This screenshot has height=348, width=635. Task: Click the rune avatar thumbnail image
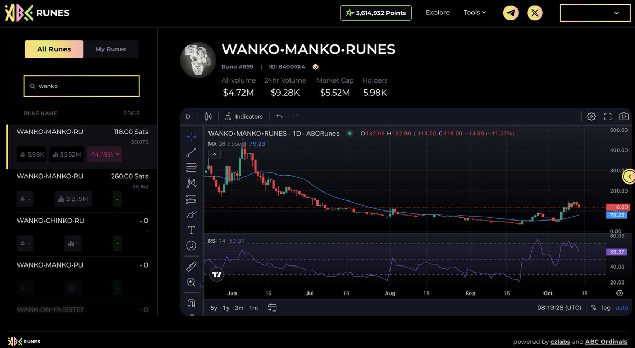(x=198, y=60)
